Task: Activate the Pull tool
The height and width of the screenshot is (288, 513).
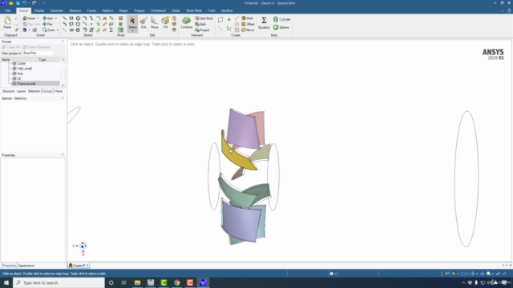Action: tap(143, 22)
